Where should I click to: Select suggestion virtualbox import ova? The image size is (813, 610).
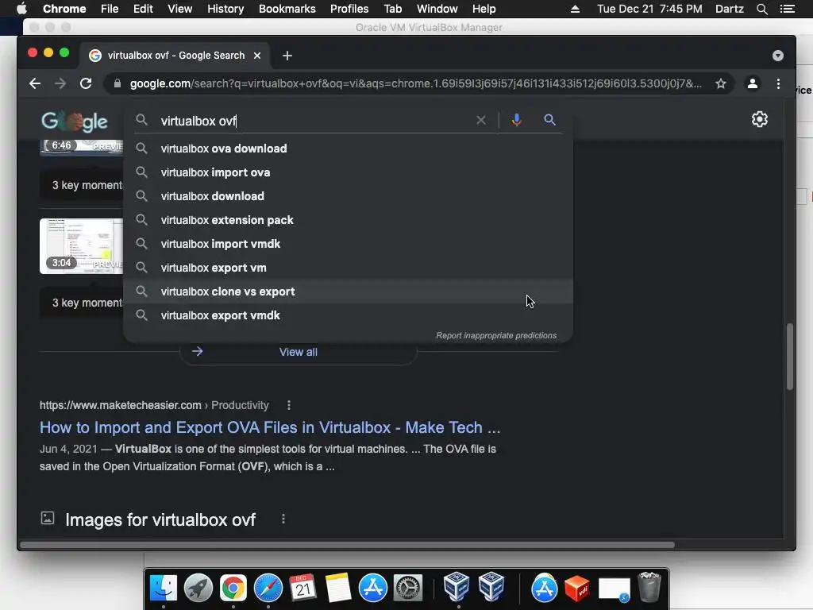tap(348, 172)
